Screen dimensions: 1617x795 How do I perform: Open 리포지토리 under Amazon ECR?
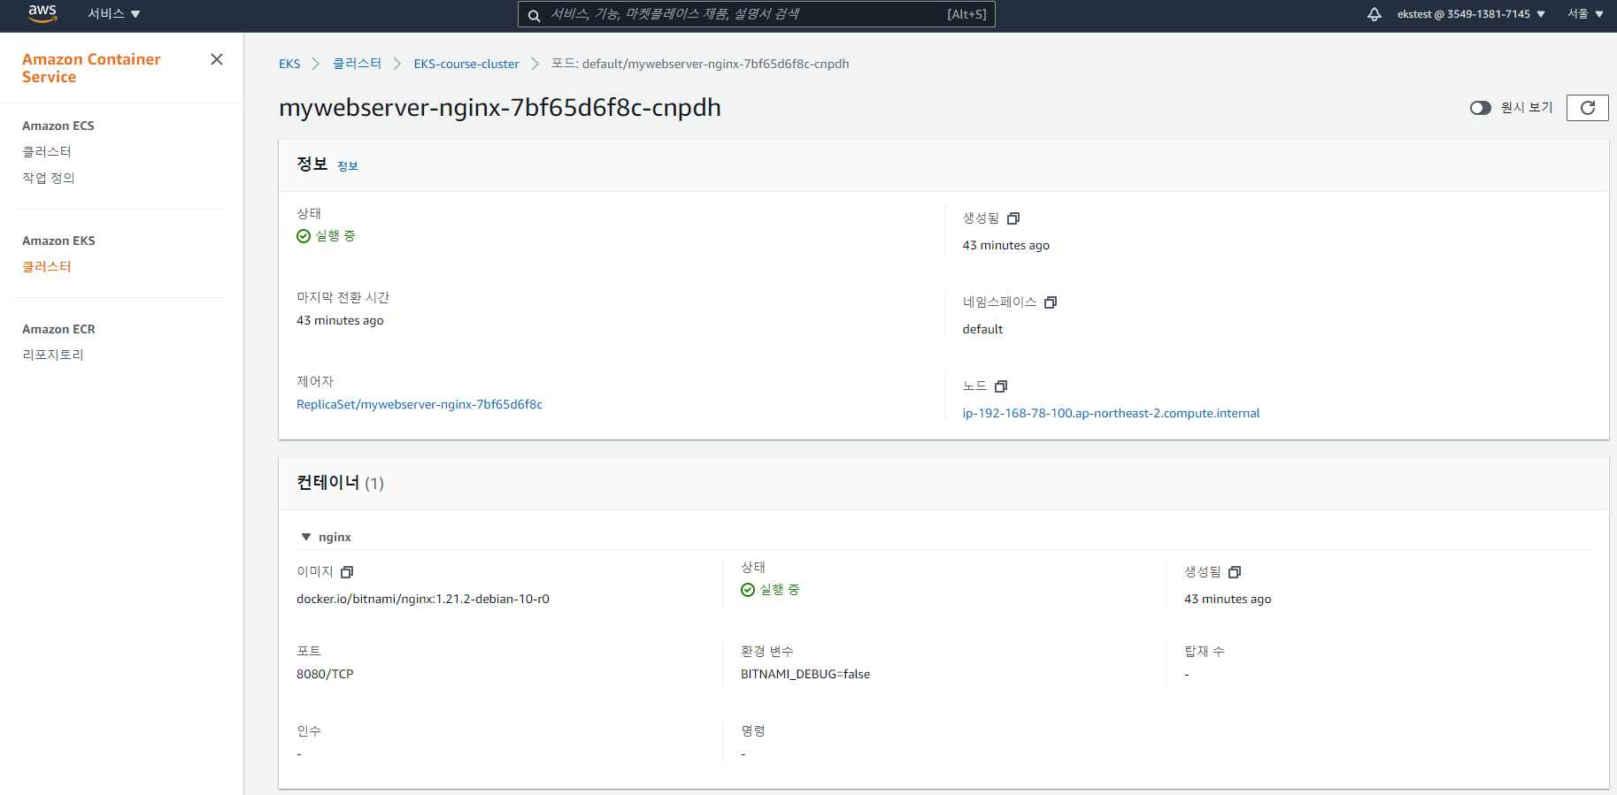(53, 355)
